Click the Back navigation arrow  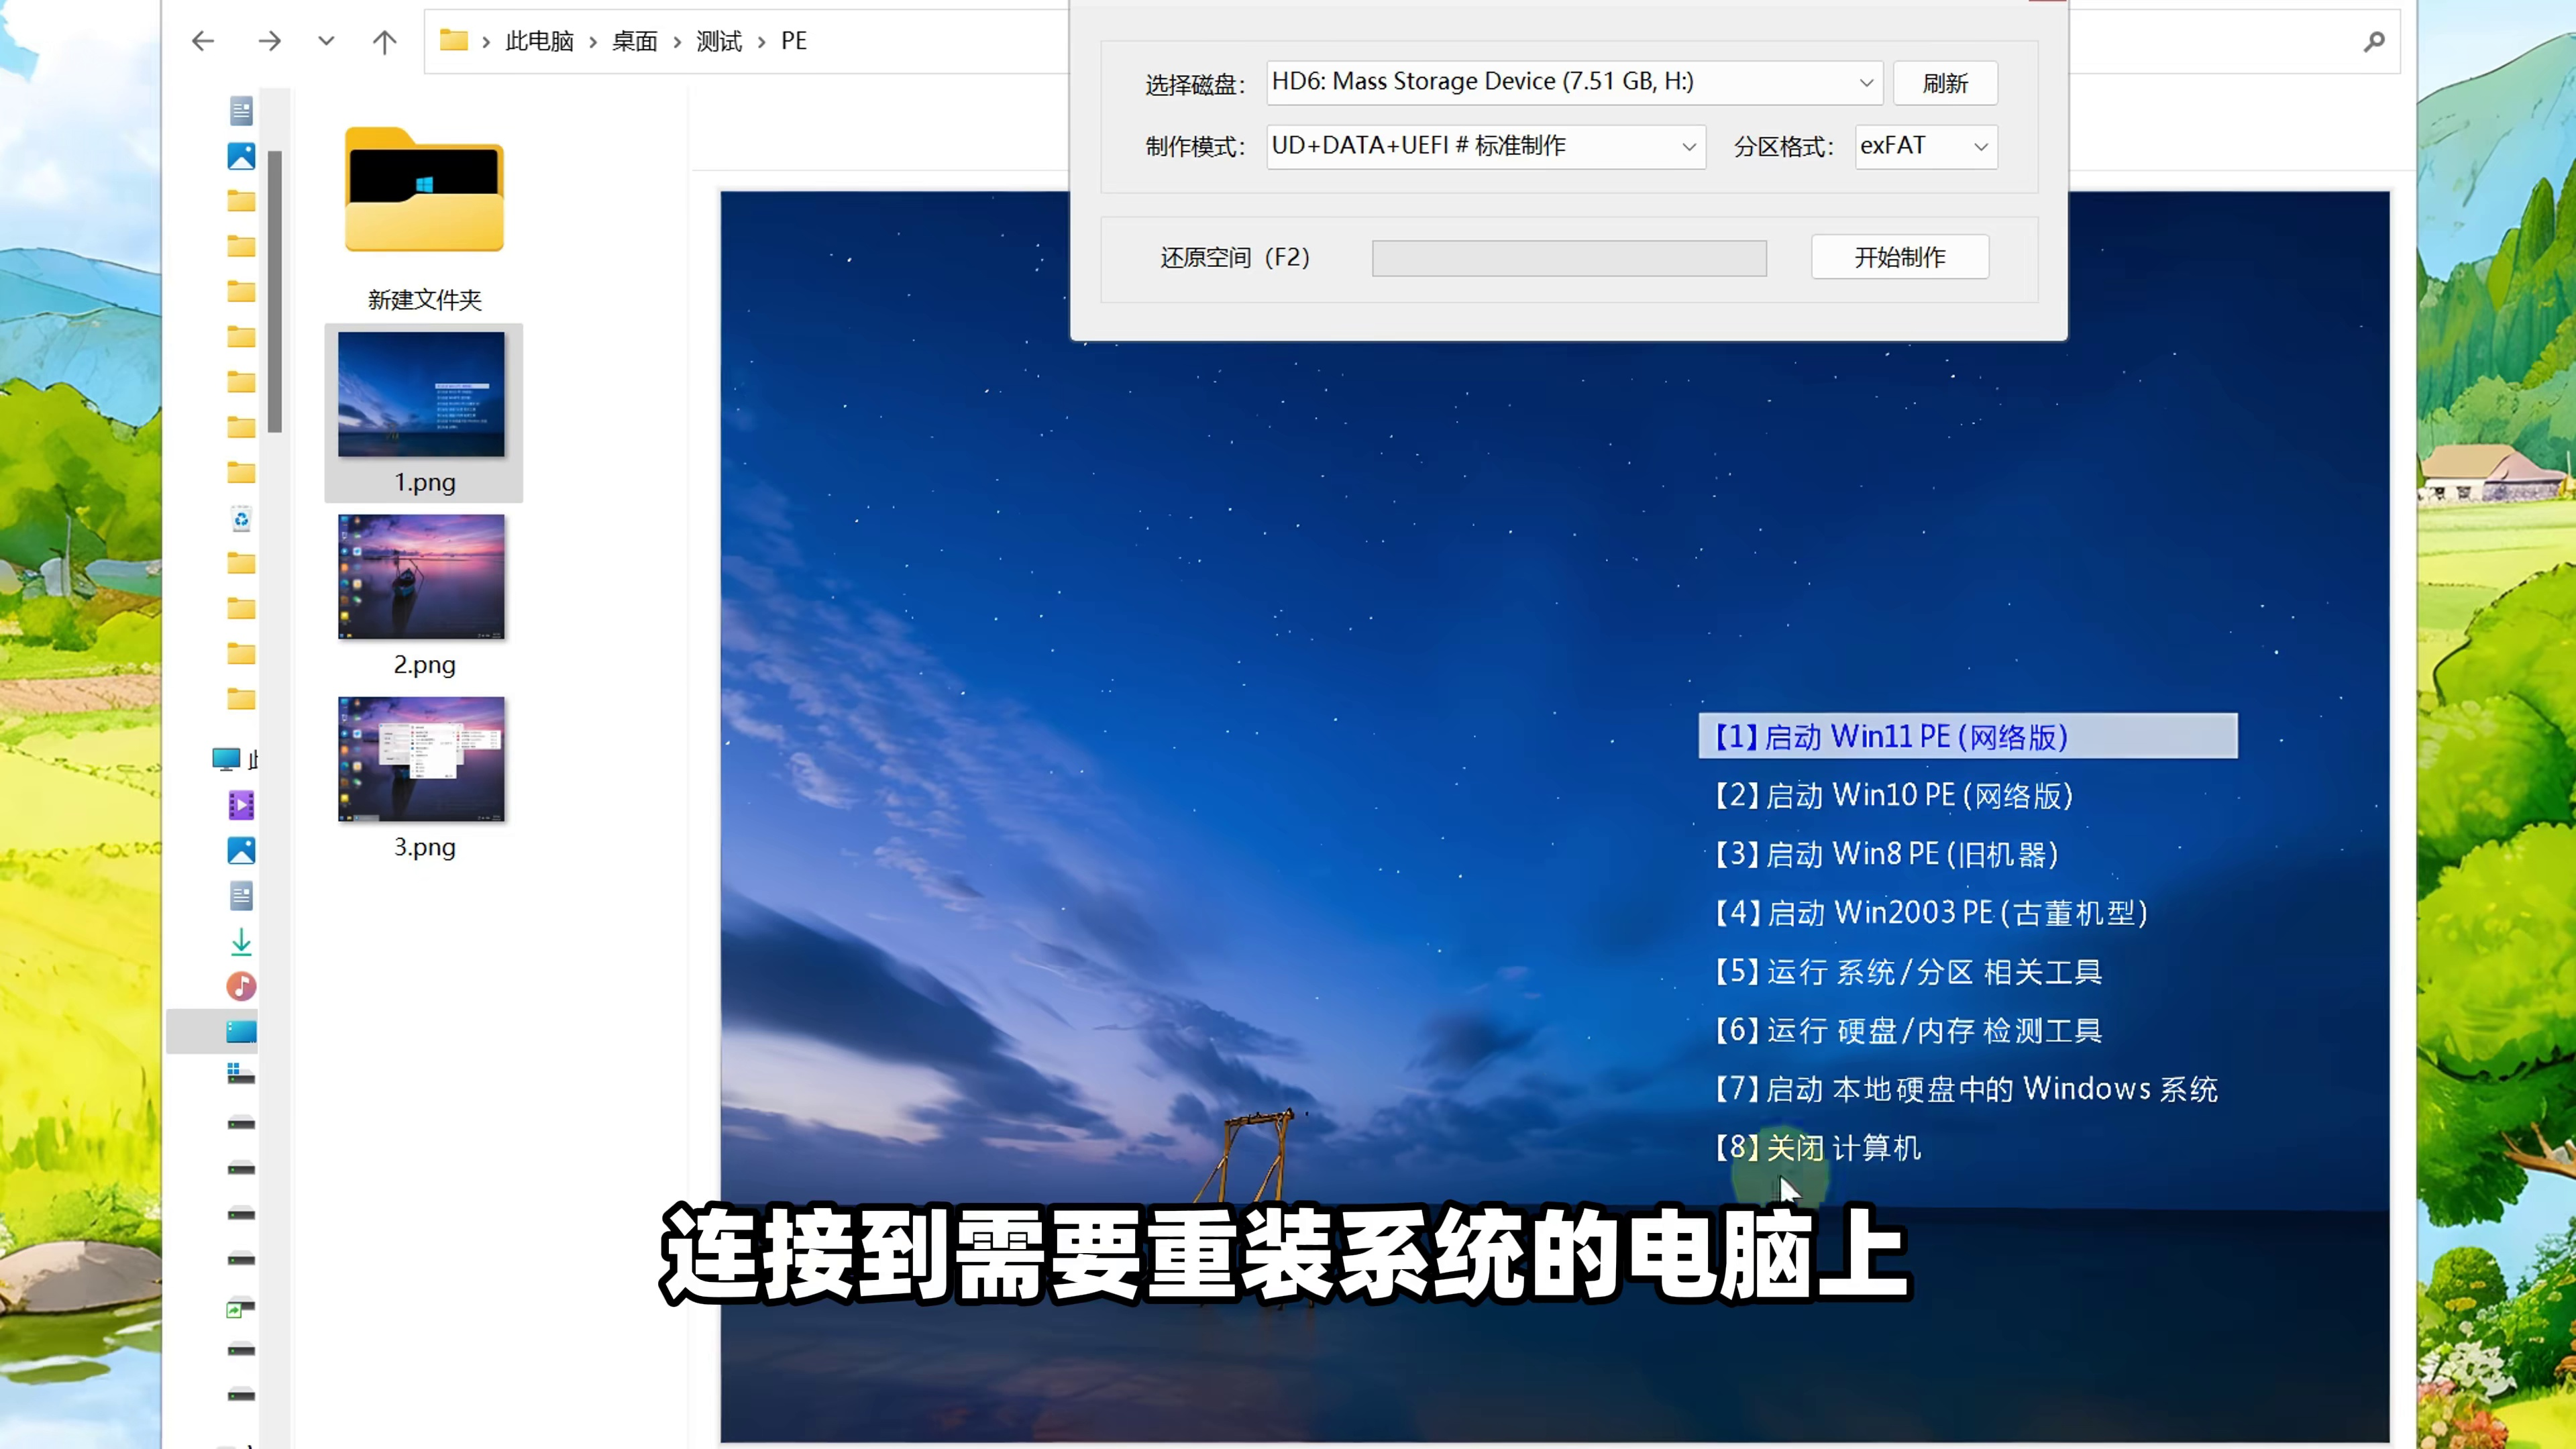point(203,41)
